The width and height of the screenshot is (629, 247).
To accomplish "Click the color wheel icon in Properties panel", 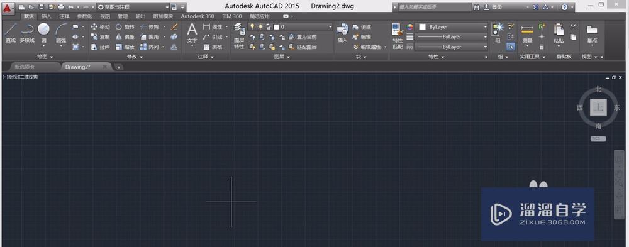I will [x=409, y=27].
